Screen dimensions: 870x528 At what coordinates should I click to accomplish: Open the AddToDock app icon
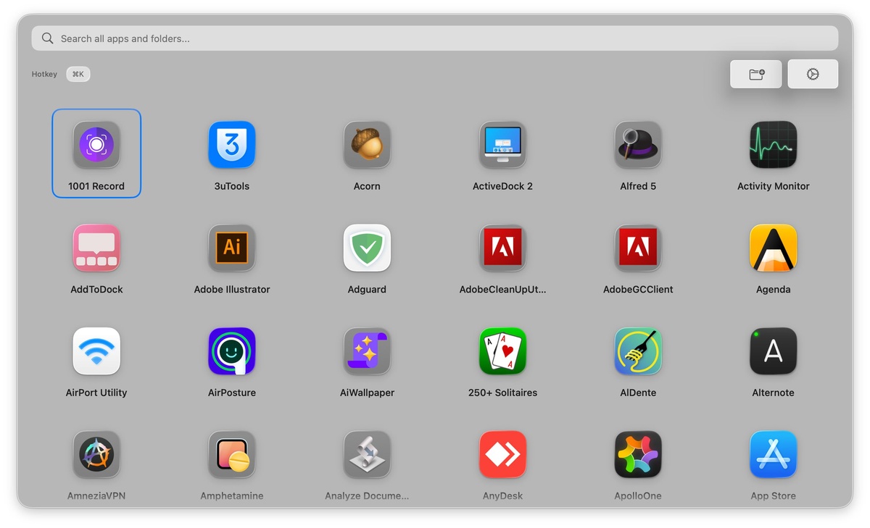point(96,248)
